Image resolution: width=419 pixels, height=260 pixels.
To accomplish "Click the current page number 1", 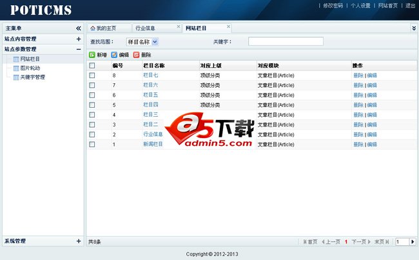I will (x=346, y=242).
